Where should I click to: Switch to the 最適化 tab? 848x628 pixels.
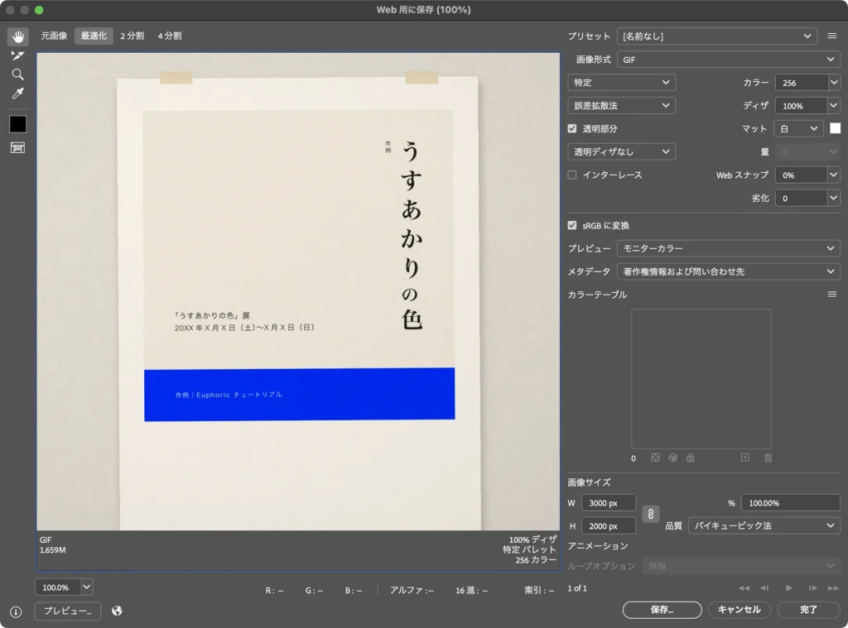[94, 36]
